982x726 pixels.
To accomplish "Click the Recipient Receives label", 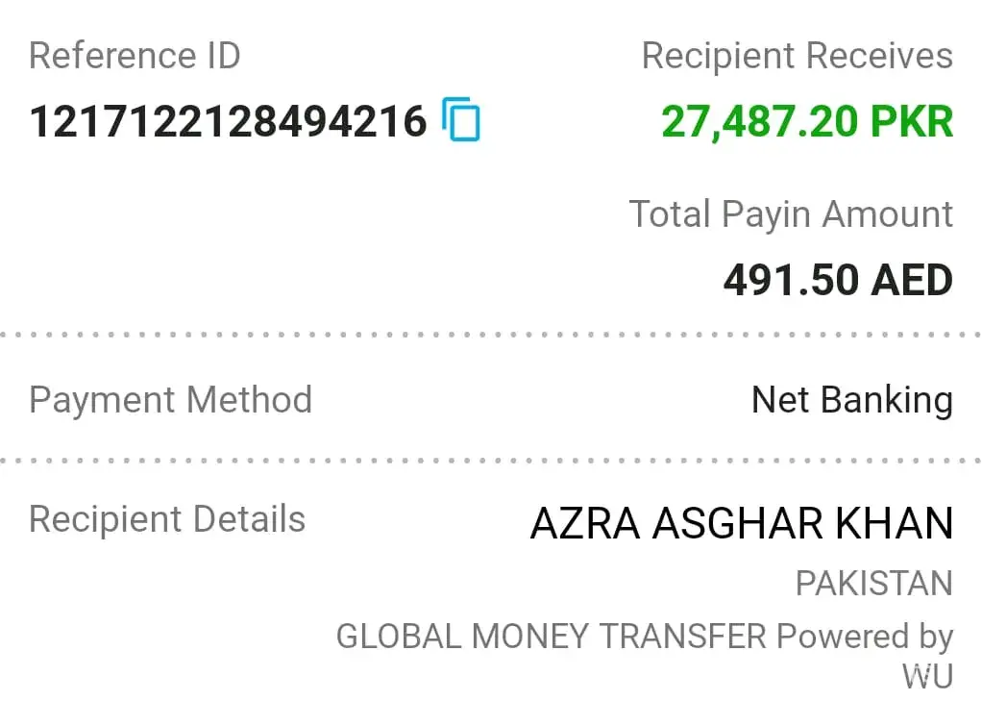I will tap(797, 56).
